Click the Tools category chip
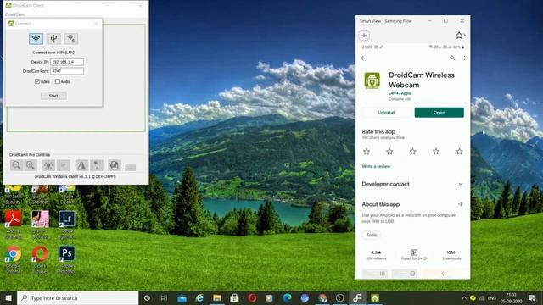The image size is (543, 305). [372, 236]
